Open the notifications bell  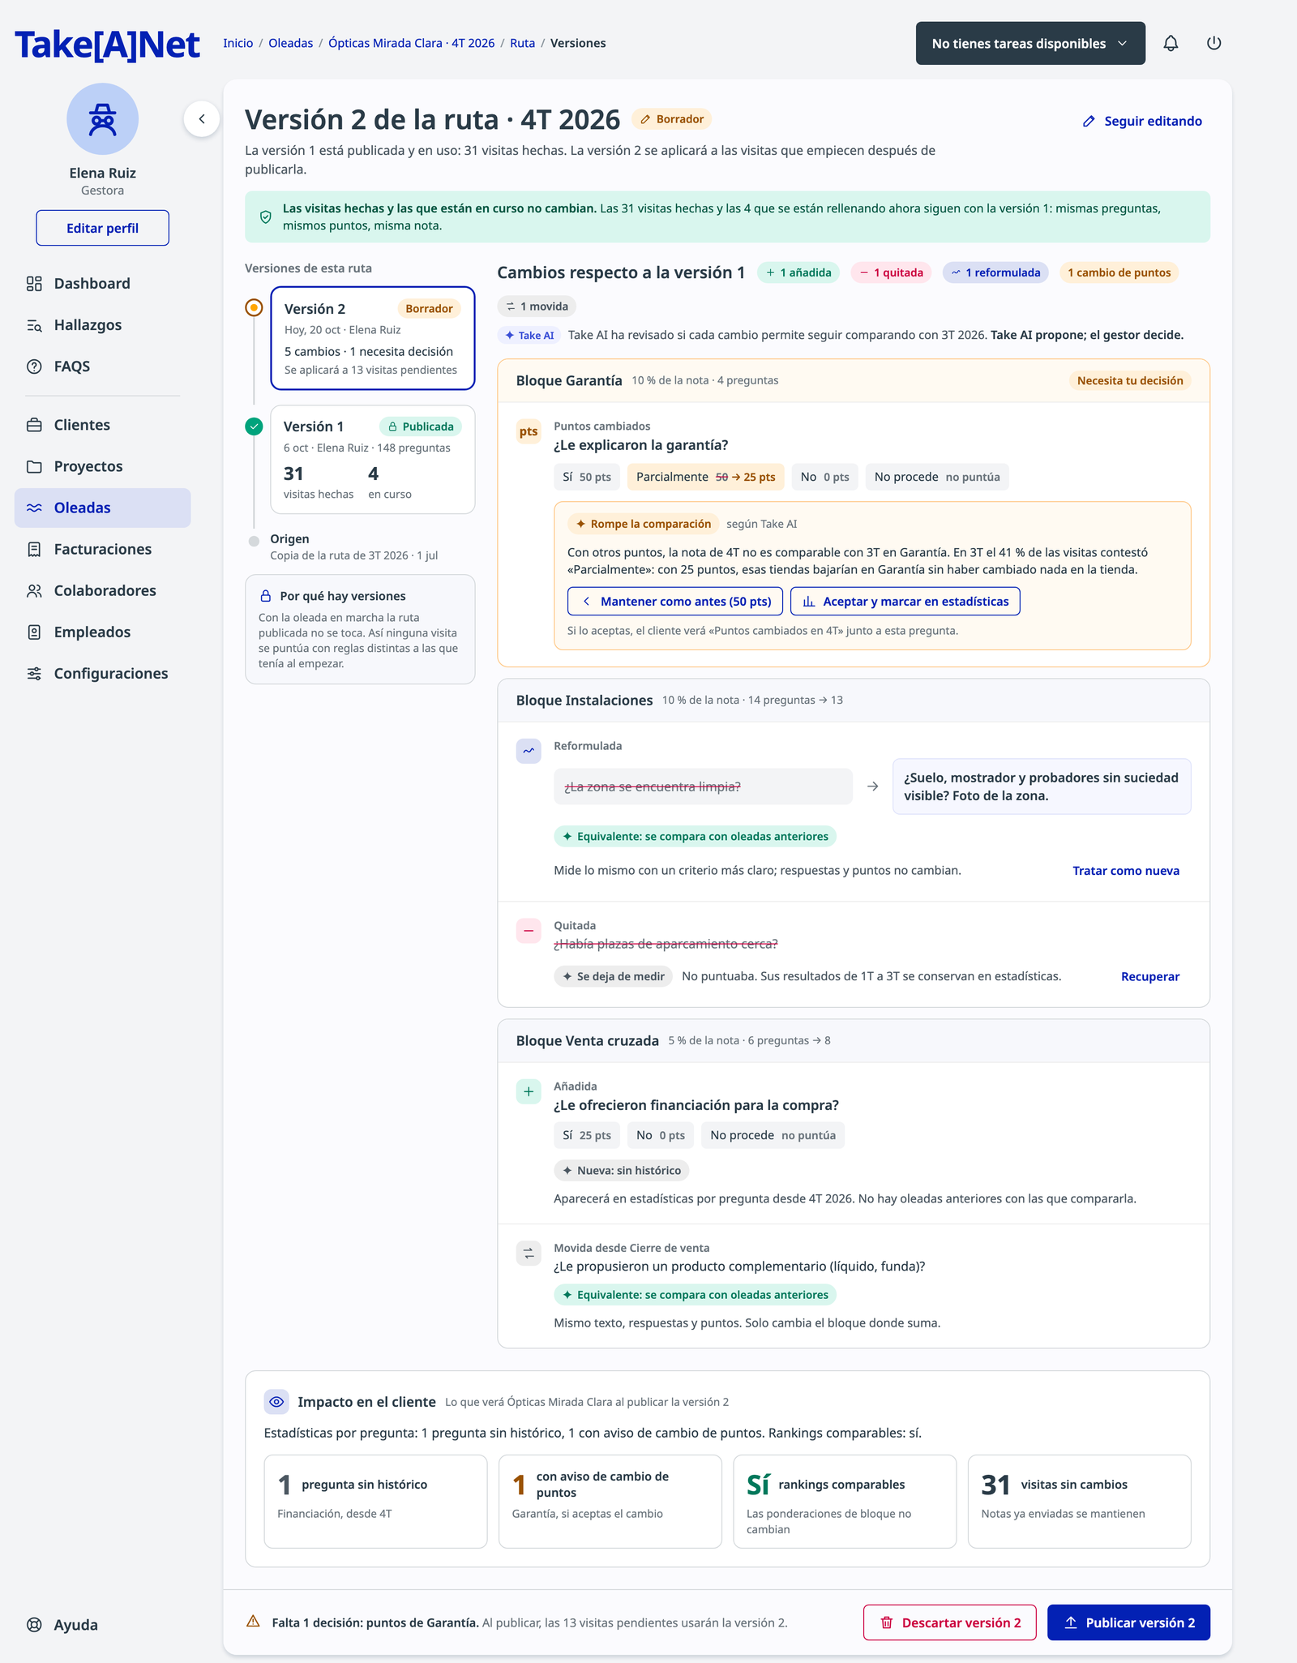1171,43
